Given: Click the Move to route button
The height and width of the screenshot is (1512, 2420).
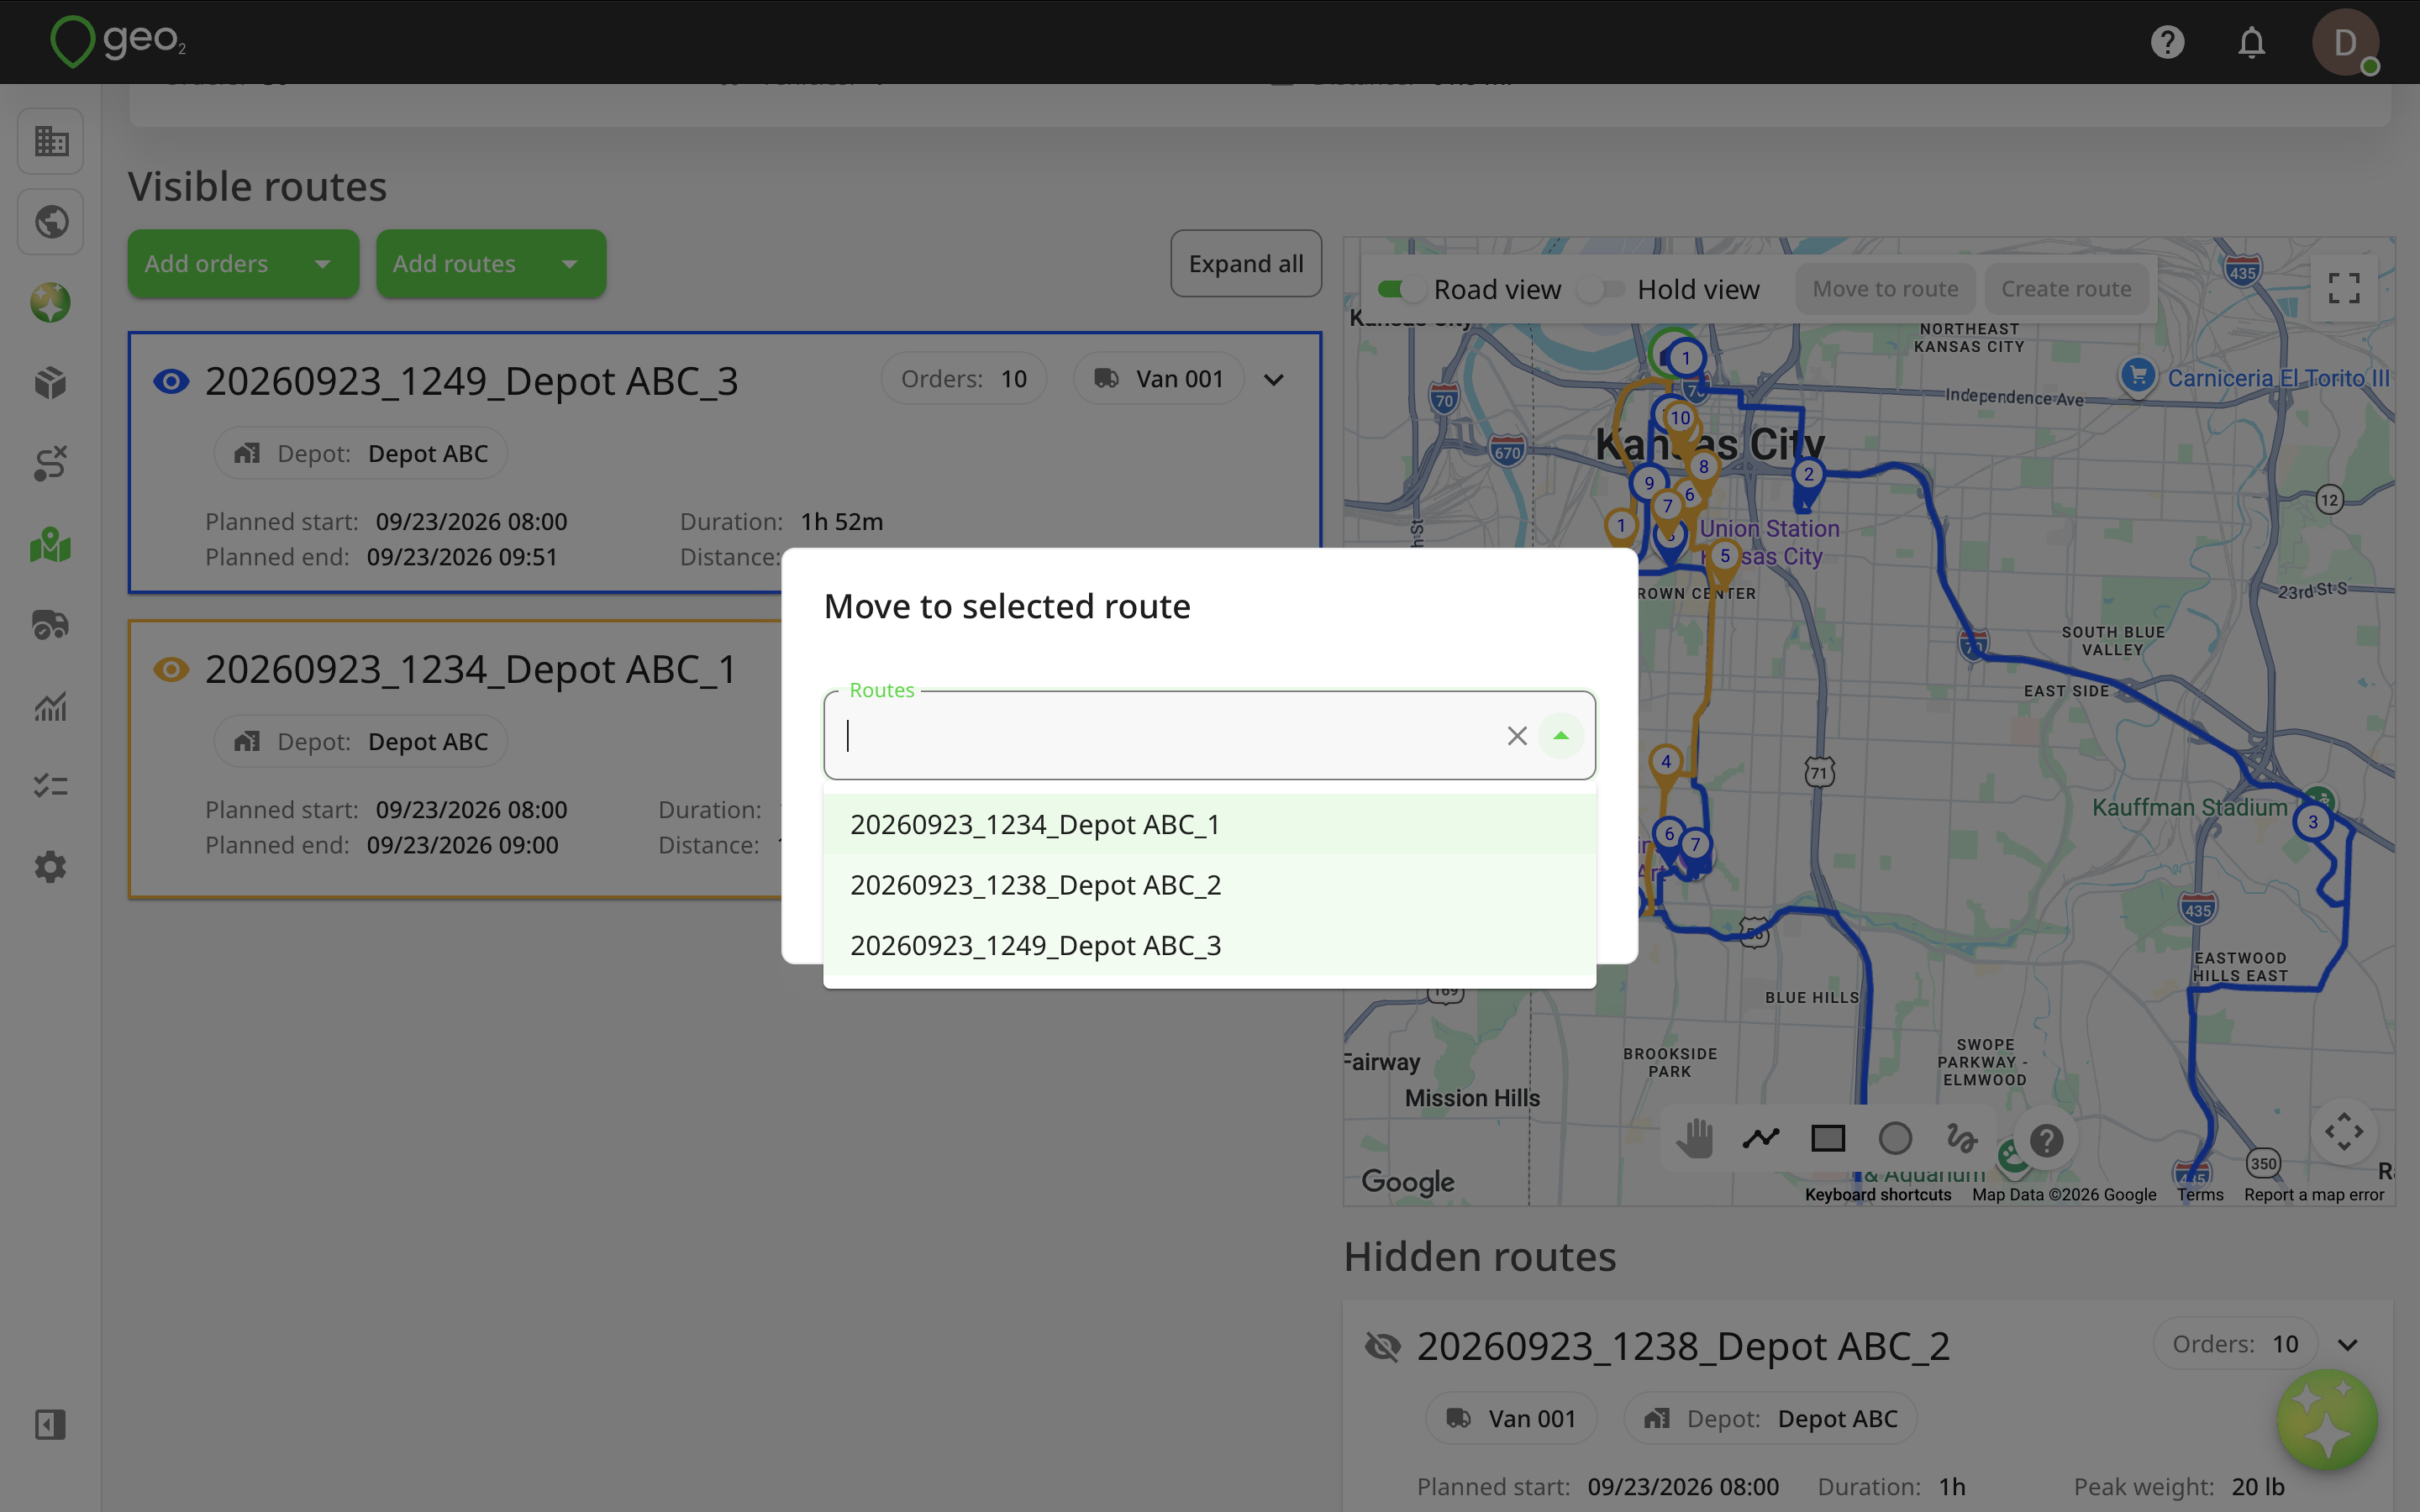Looking at the screenshot, I should tap(1885, 289).
